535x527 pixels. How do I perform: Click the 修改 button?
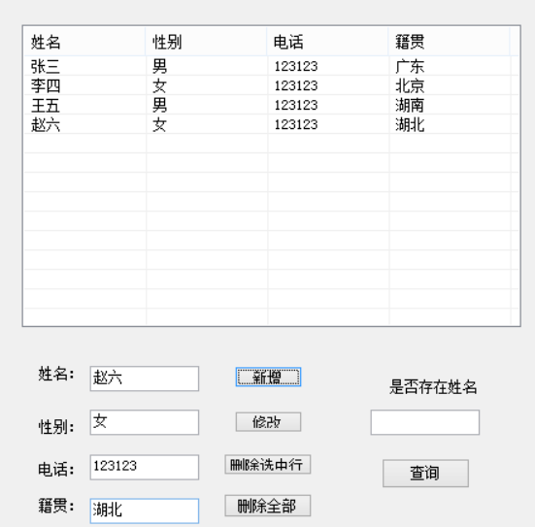pyautogui.click(x=268, y=422)
